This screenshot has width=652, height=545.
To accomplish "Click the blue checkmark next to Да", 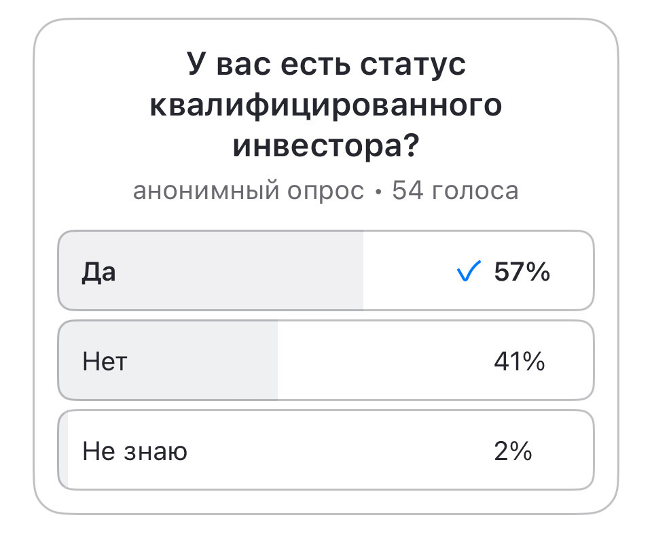I will coord(467,271).
